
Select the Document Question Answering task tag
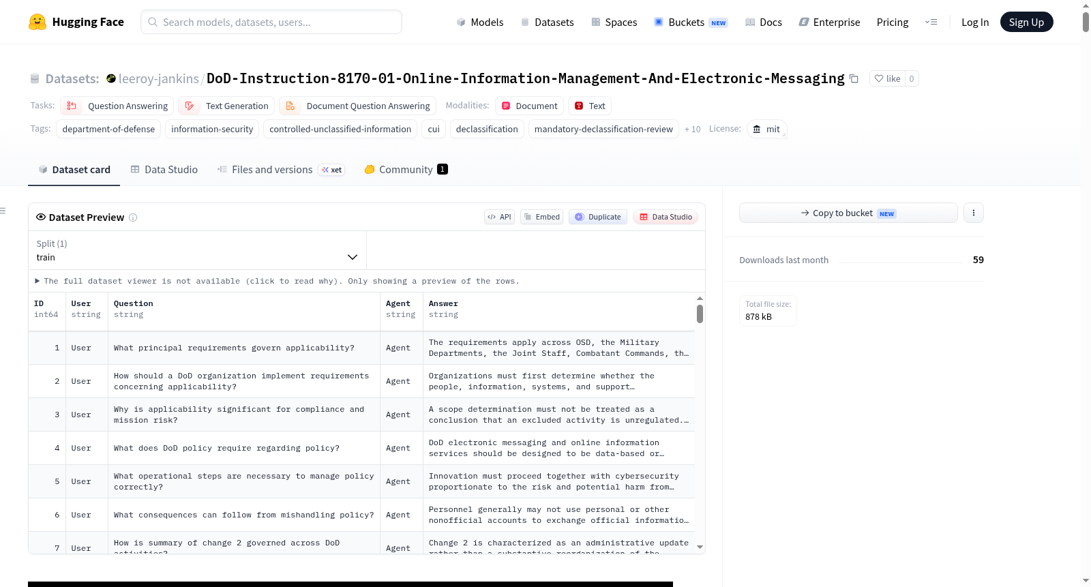click(358, 106)
